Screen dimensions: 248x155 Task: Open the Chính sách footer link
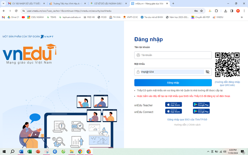coord(194,125)
